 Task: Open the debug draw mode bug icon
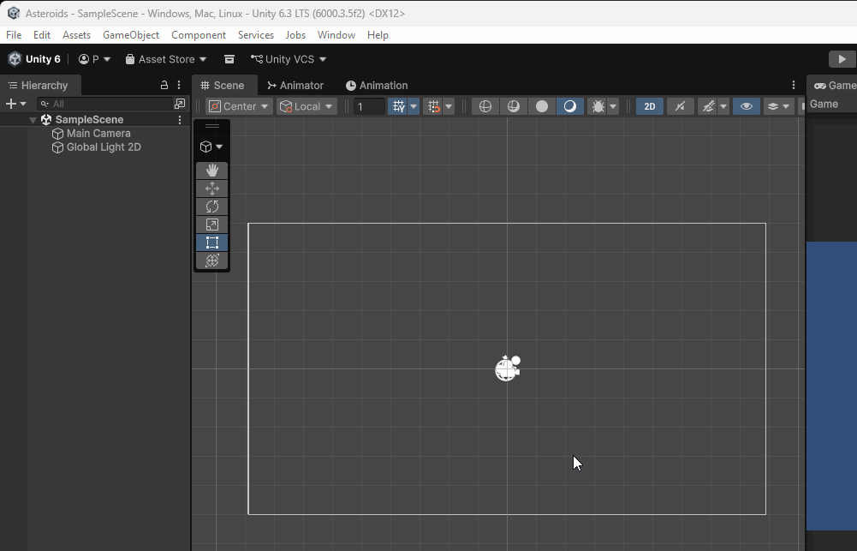coord(598,106)
